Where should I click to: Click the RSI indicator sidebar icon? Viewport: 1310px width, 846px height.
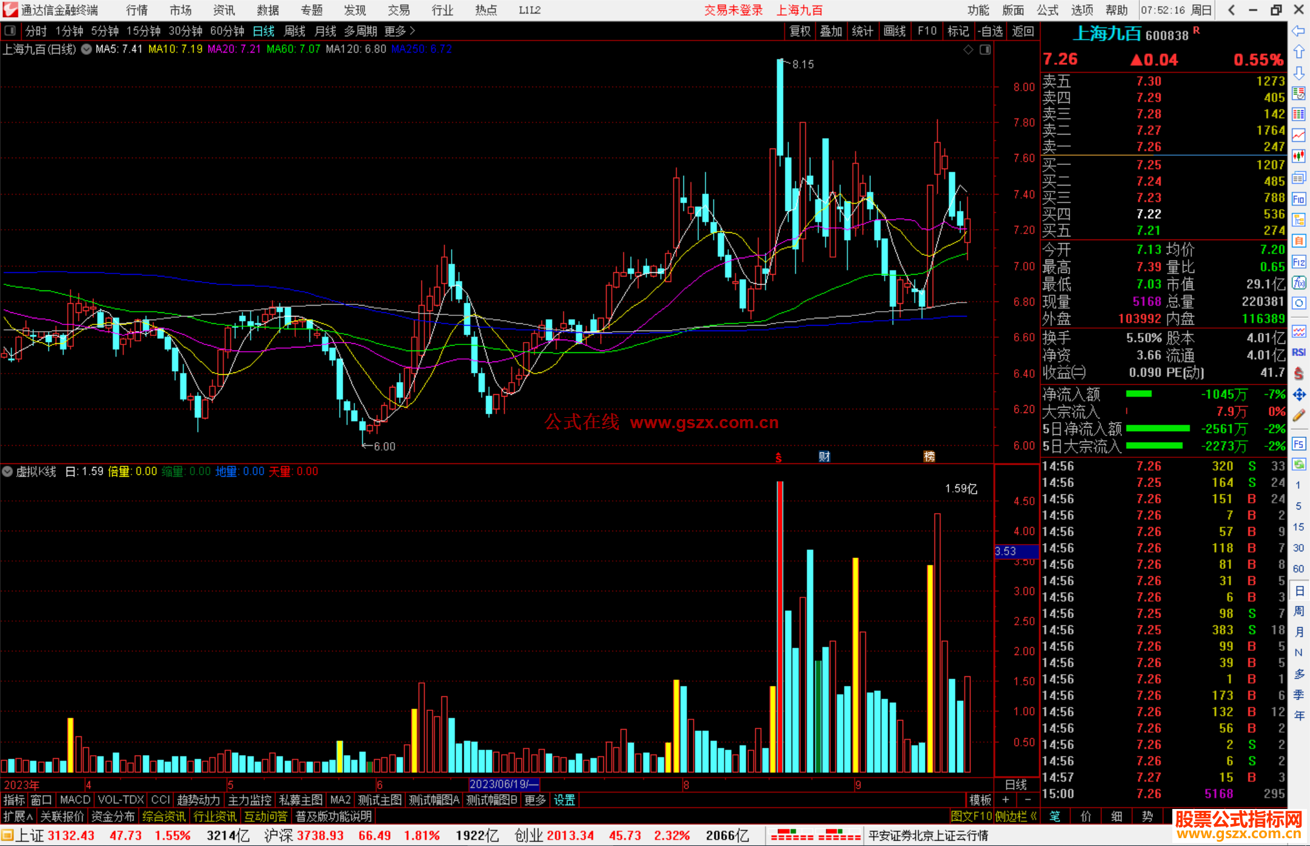(1298, 352)
